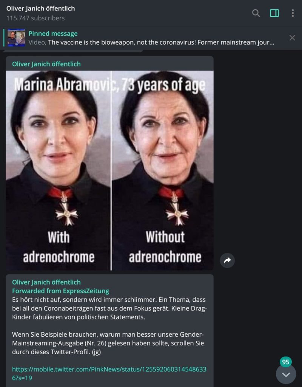Open 'Forwarded from ExpressZeitung' source

[60, 291]
